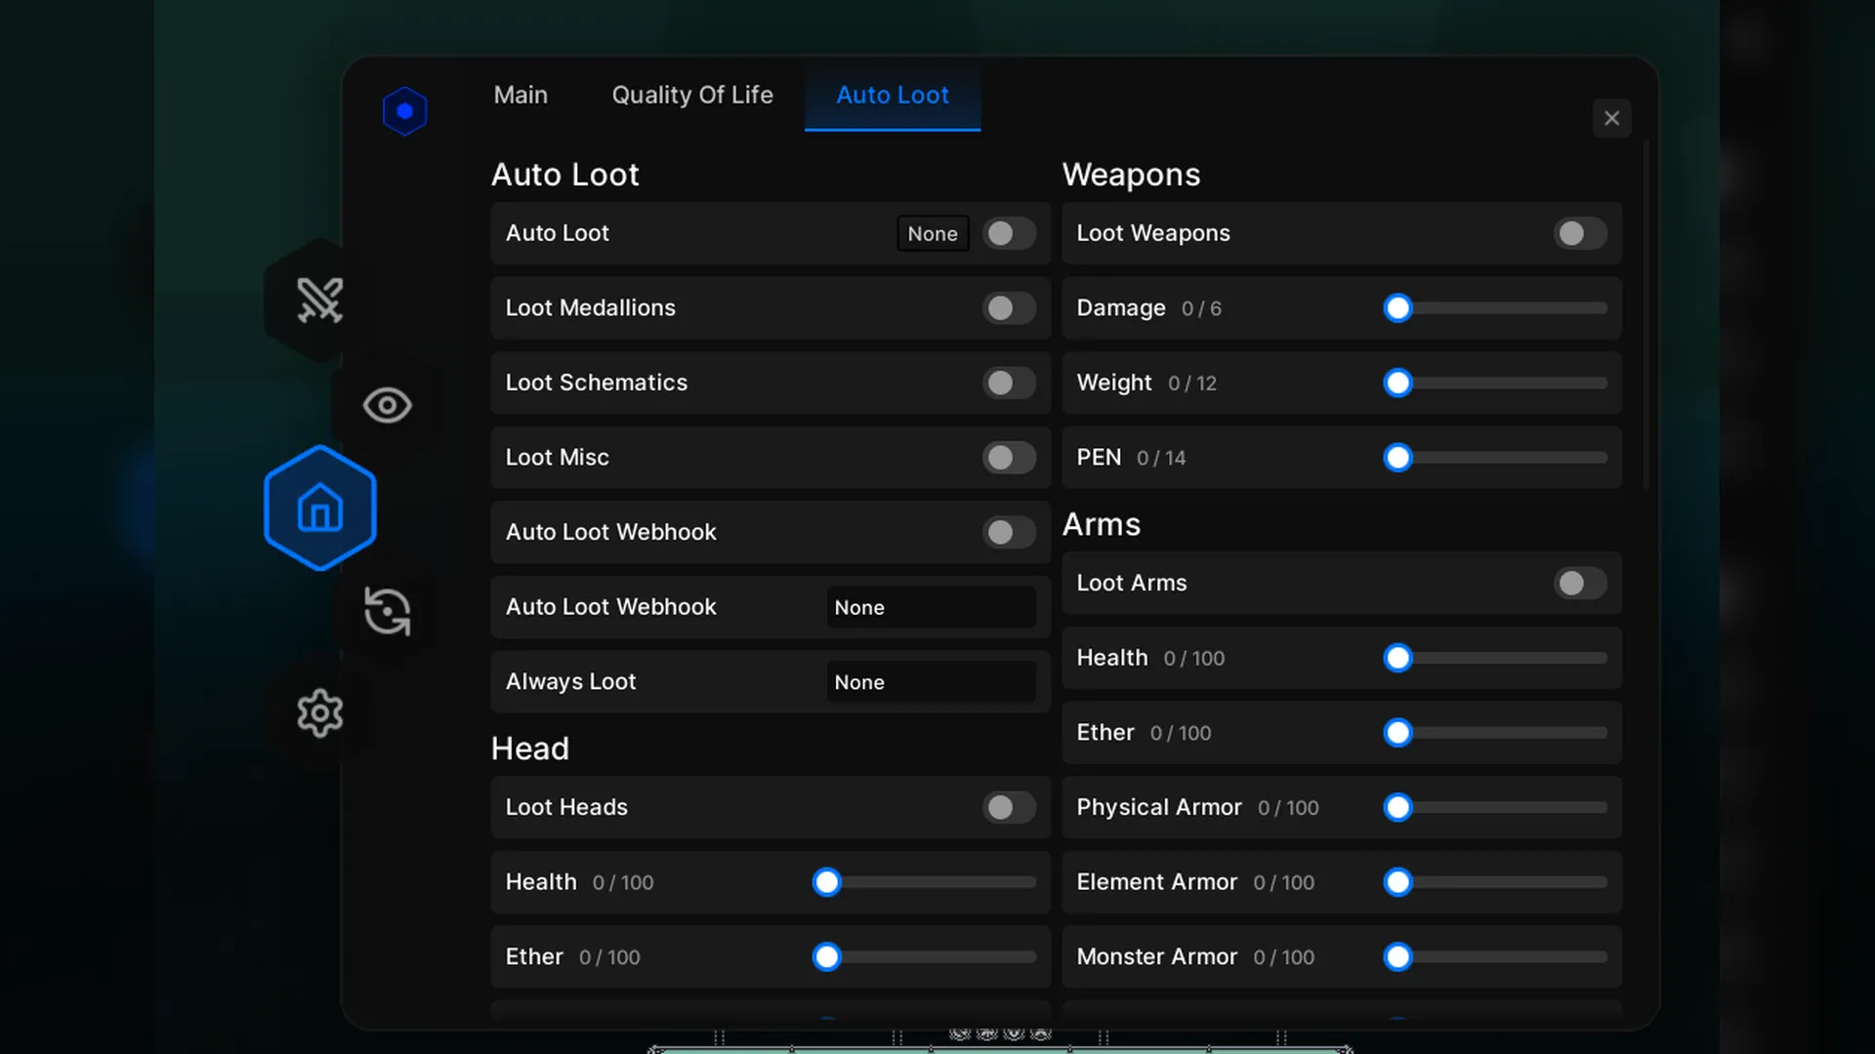Viewport: 1875px width, 1054px height.
Task: Toggle Loot Weapons on
Action: point(1579,233)
